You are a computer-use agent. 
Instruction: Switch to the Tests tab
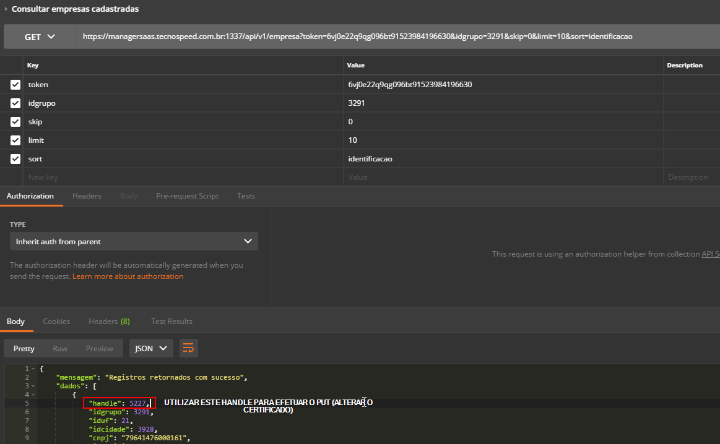[246, 196]
